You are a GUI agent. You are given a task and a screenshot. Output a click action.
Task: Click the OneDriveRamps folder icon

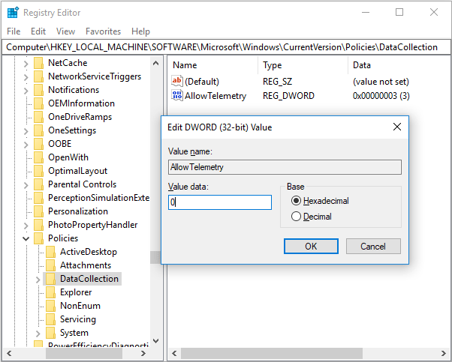click(38, 117)
